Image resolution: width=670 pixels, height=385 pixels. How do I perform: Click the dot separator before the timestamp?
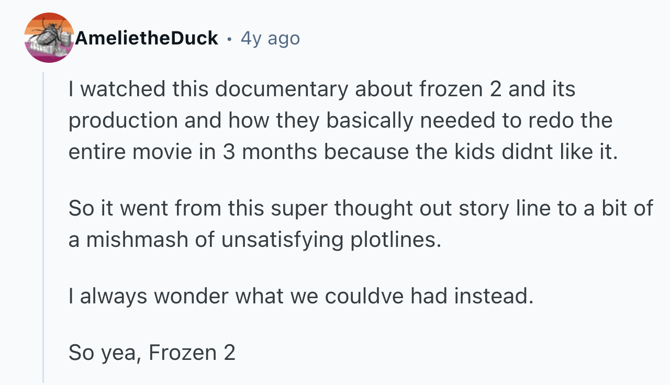click(x=229, y=39)
